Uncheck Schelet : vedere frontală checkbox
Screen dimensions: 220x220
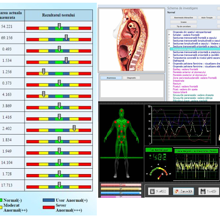tap(169, 35)
